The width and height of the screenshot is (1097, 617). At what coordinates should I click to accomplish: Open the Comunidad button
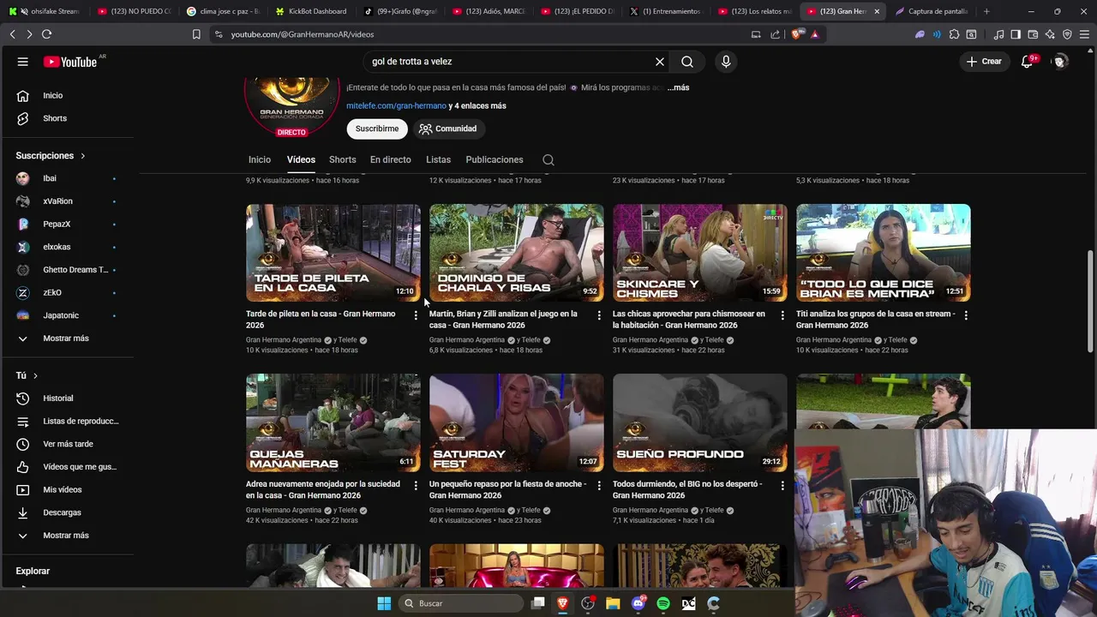(x=447, y=129)
